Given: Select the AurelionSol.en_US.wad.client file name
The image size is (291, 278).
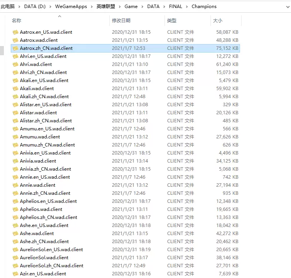Looking at the screenshot, I should 51,250.
